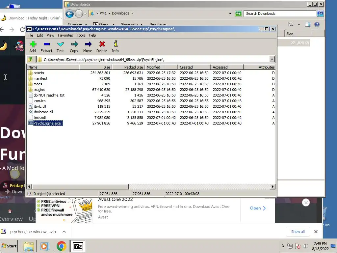Image resolution: width=337 pixels, height=253 pixels.
Task: Click the 7-Zip taskbar button
Action: [78, 246]
